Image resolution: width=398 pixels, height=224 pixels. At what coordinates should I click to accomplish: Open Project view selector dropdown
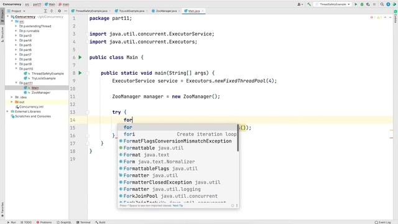16,11
